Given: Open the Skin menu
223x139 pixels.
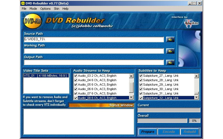Looking at the screenshot, I should pyautogui.click(x=57, y=9).
